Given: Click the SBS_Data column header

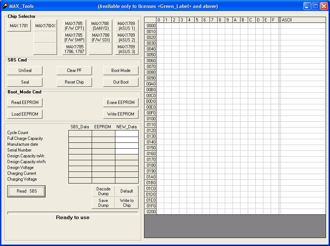Looking at the screenshot, I should point(80,127).
